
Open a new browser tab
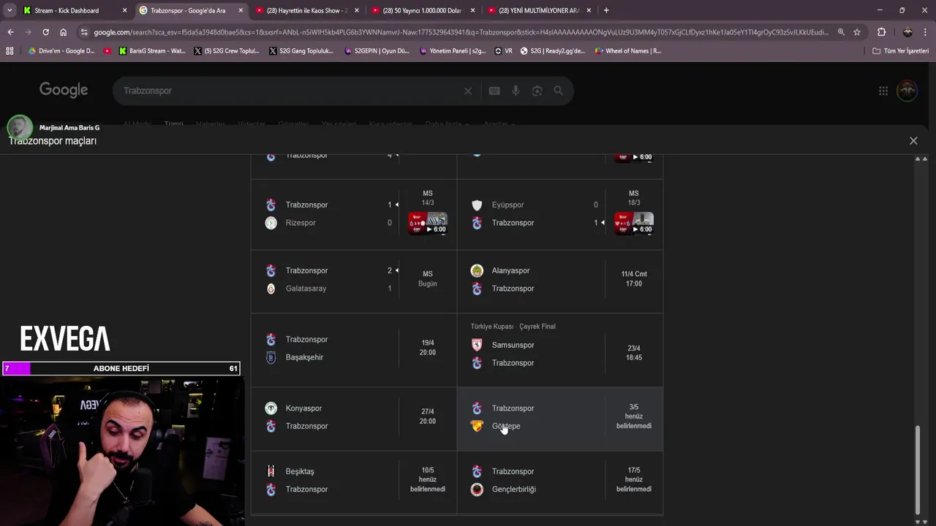click(606, 10)
